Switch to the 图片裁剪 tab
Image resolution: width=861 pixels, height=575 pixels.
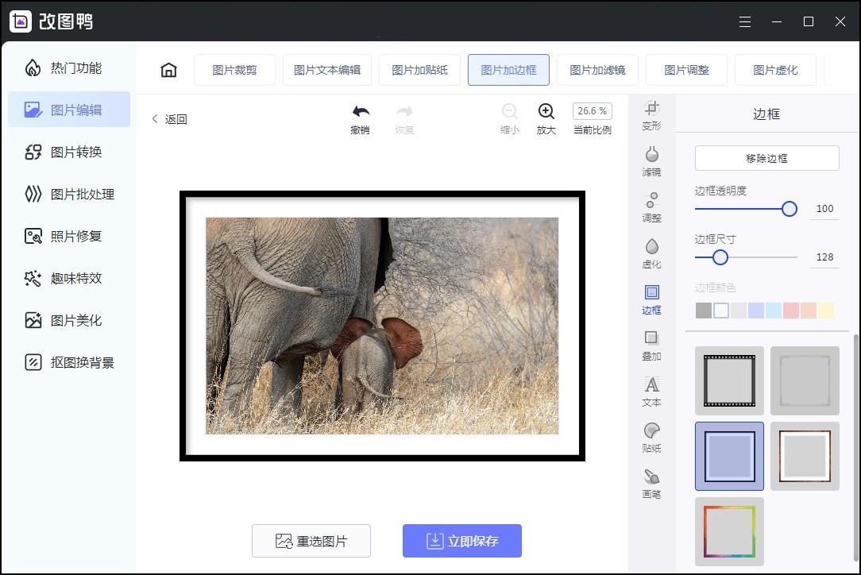coord(234,70)
